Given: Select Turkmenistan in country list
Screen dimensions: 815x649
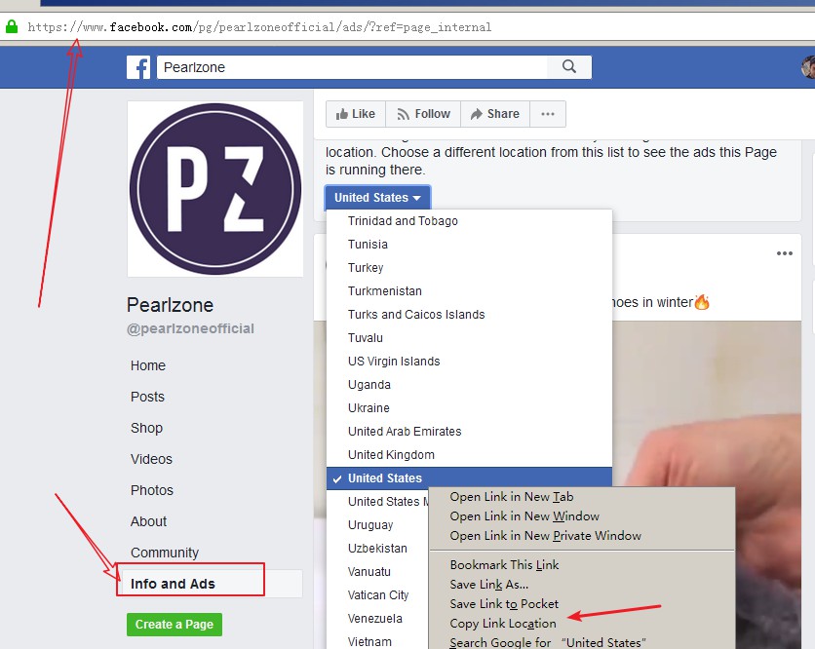Looking at the screenshot, I should 469,291.
